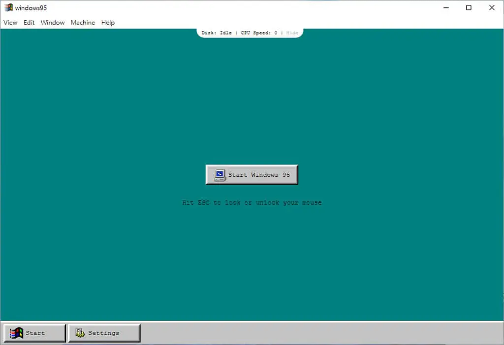
Task: Minimize the windows95 window
Action: pyautogui.click(x=446, y=8)
